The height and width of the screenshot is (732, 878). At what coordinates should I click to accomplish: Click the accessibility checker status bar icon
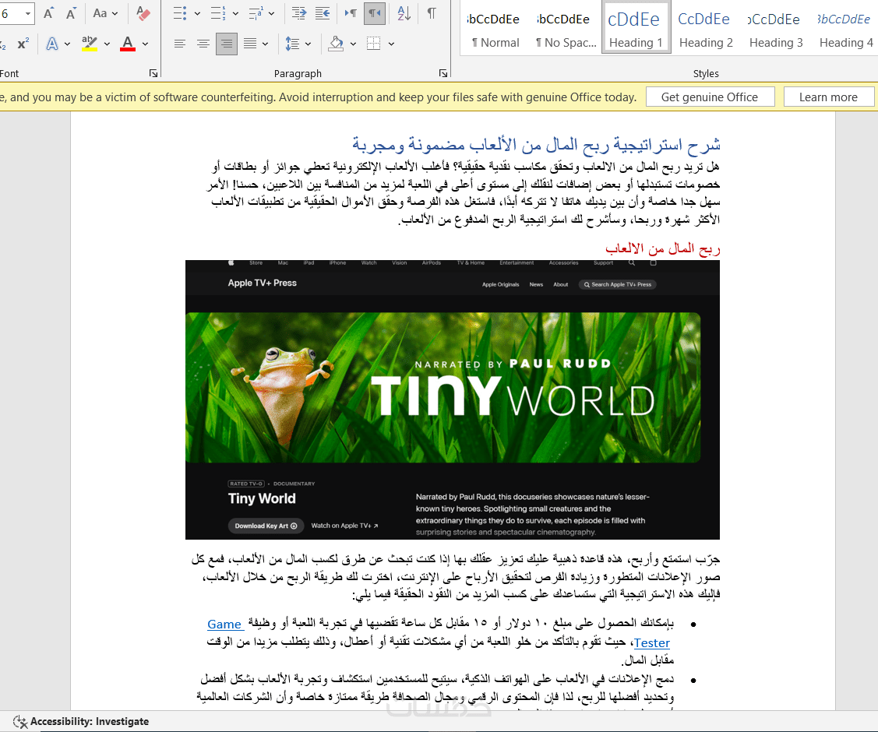point(20,721)
